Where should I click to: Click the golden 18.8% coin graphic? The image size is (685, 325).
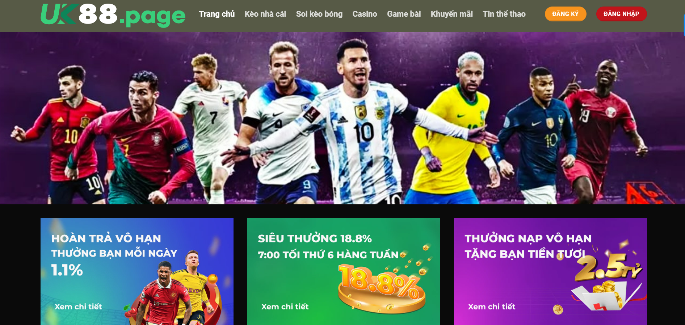click(382, 288)
